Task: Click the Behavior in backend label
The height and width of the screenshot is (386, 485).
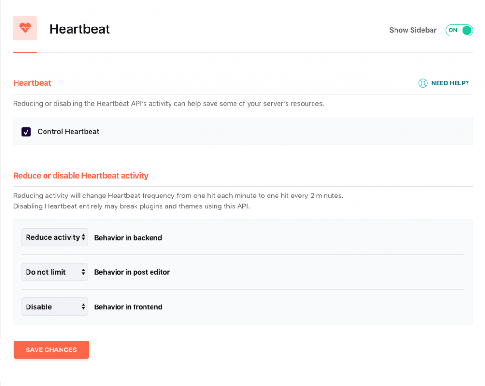Action: tap(128, 238)
